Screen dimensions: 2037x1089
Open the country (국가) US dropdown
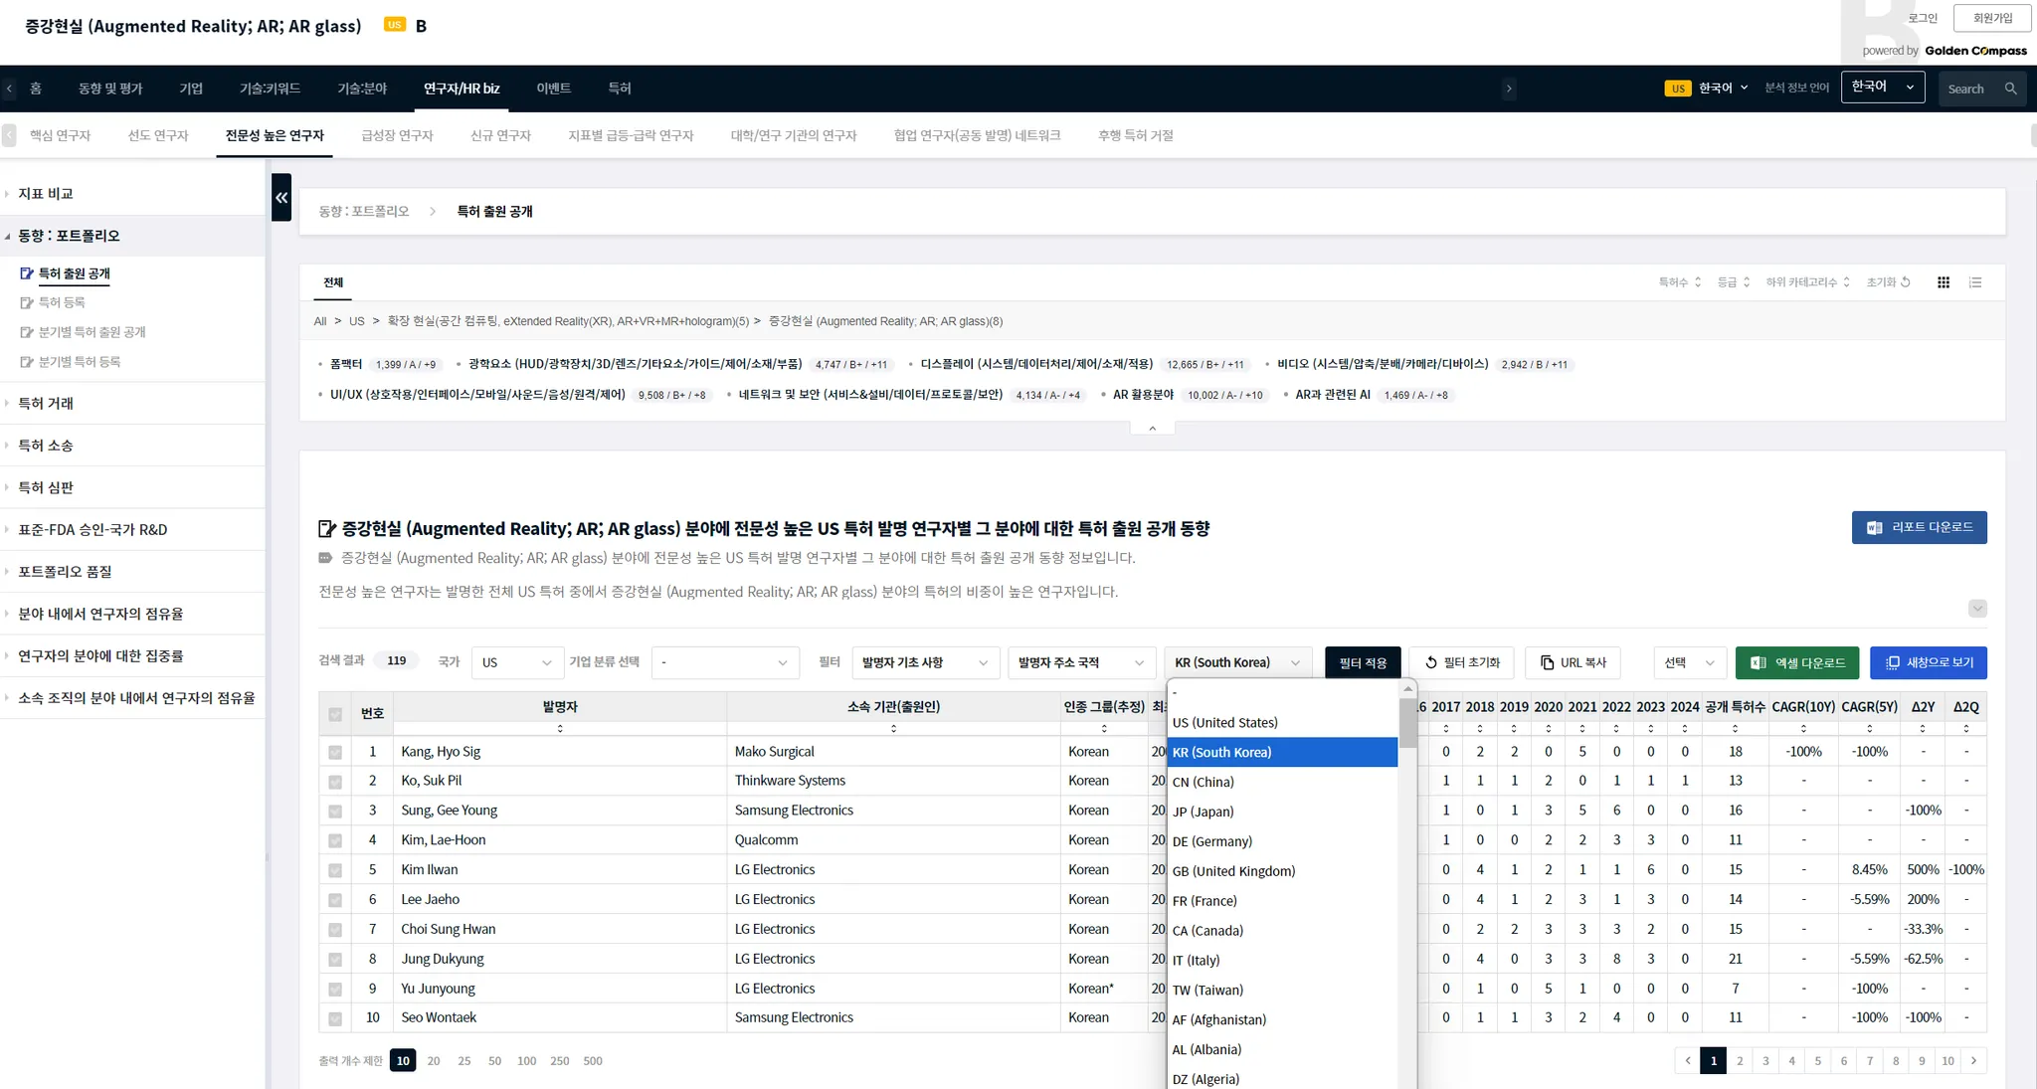click(x=515, y=662)
